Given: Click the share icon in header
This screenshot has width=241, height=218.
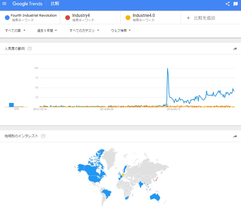Looking at the screenshot, I should point(228,4).
